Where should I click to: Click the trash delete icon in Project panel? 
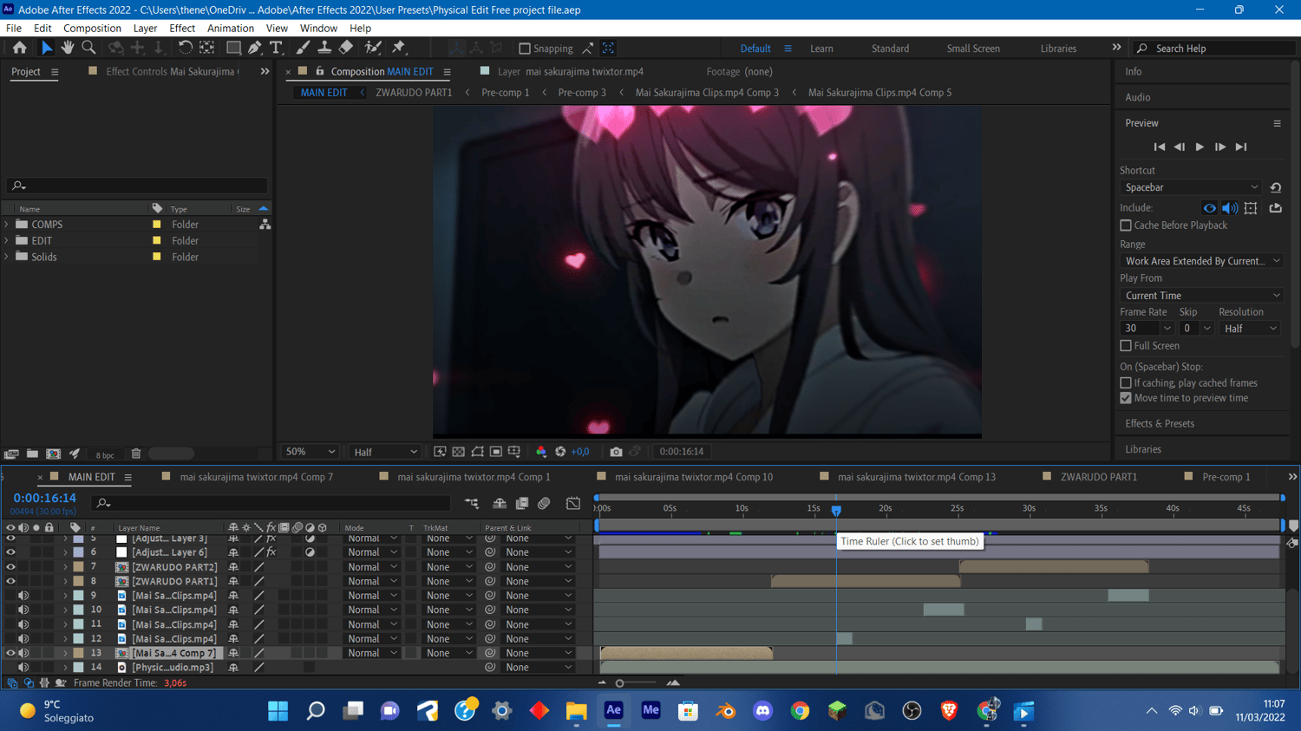pyautogui.click(x=136, y=454)
